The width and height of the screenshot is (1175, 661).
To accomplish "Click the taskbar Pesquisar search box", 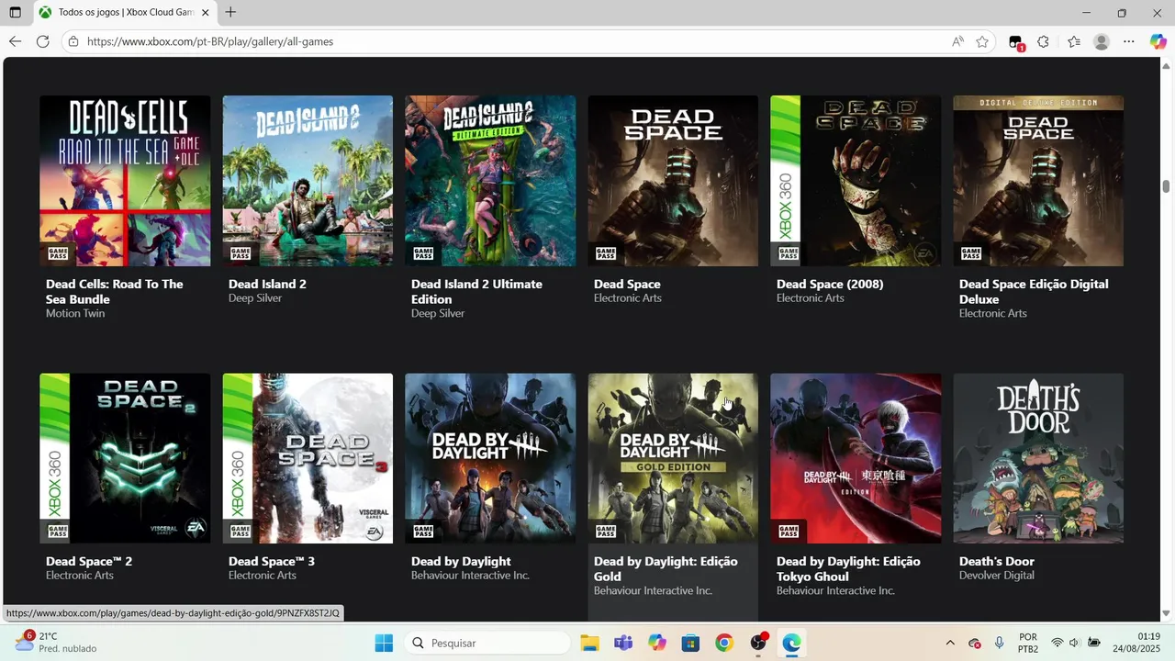I will coord(486,643).
